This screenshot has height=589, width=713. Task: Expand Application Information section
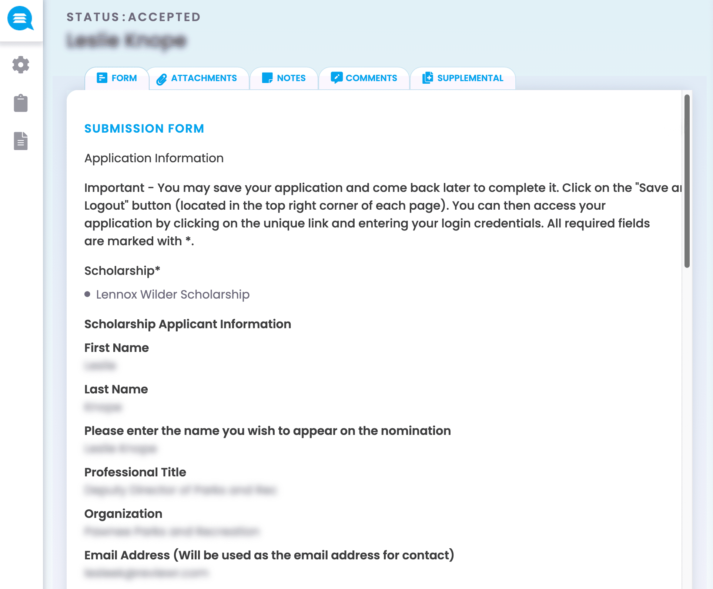tap(154, 159)
